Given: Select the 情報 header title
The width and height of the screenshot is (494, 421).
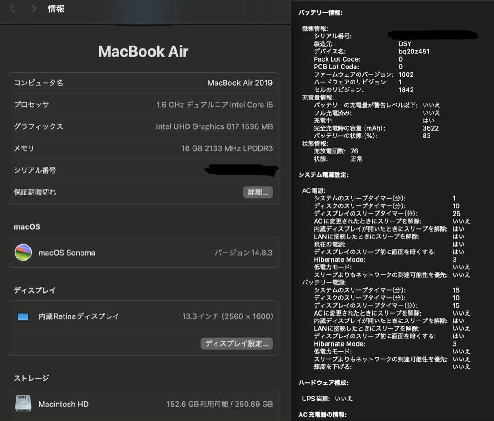Looking at the screenshot, I should pos(56,8).
